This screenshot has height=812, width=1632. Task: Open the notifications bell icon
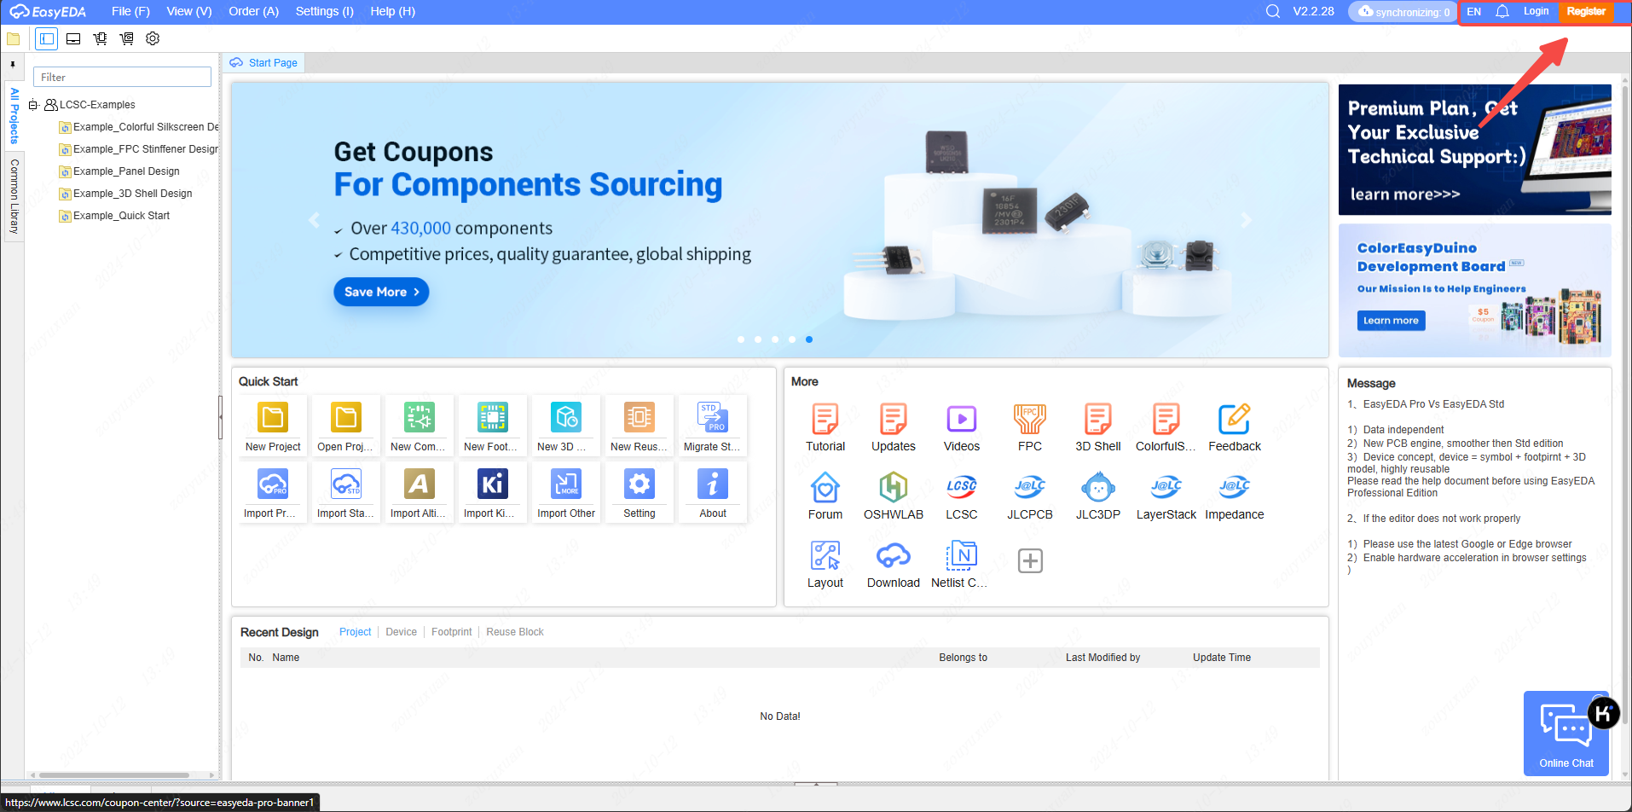point(1502,11)
